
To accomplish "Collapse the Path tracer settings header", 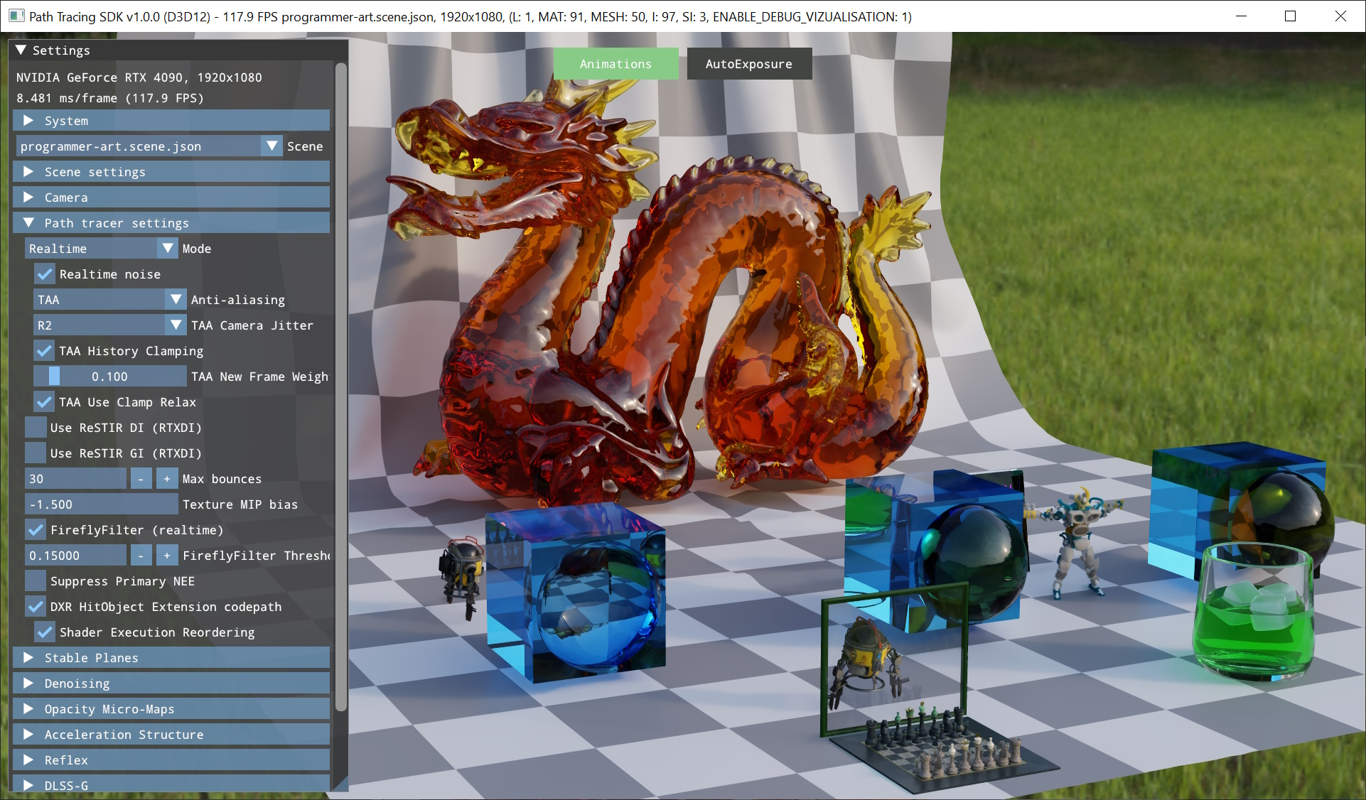I will click(117, 223).
